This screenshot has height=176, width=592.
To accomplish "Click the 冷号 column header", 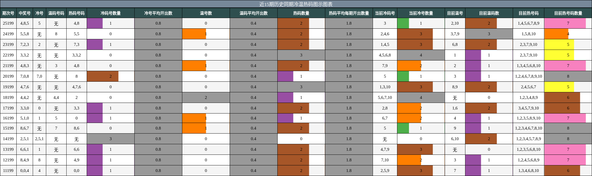I will [39, 13].
